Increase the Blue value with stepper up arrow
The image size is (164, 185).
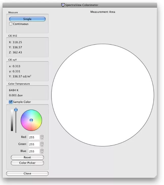[x=42, y=150]
